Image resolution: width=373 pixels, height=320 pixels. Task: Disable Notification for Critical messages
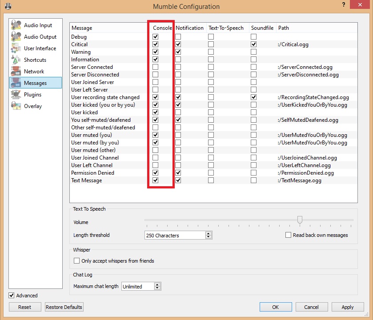click(x=178, y=44)
